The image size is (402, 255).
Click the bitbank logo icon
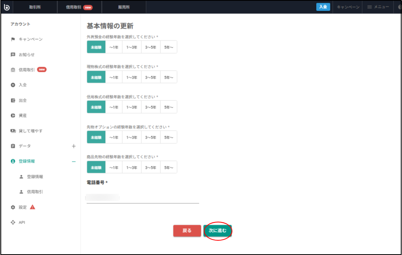tap(7, 7)
